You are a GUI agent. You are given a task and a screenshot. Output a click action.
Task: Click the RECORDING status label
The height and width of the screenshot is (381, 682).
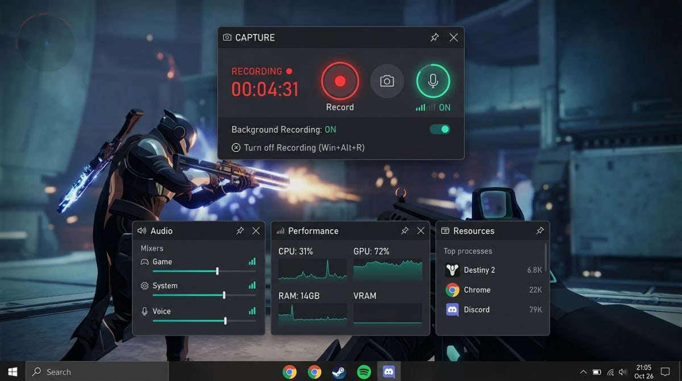261,71
